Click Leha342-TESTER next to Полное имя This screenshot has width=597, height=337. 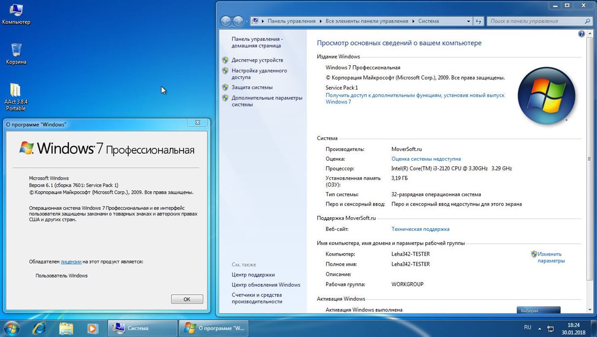(411, 264)
